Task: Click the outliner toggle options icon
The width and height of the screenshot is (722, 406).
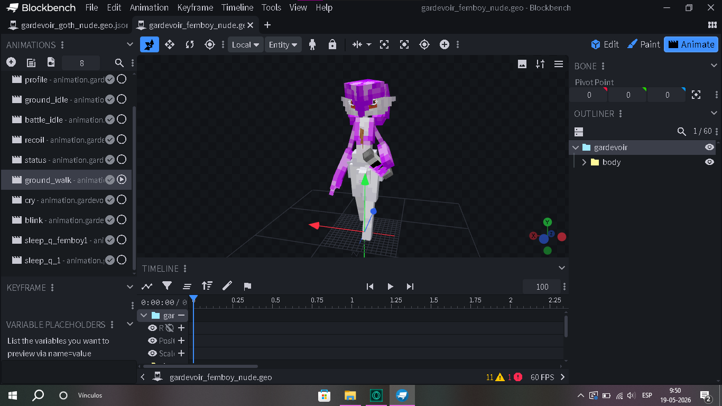Action: (x=579, y=131)
